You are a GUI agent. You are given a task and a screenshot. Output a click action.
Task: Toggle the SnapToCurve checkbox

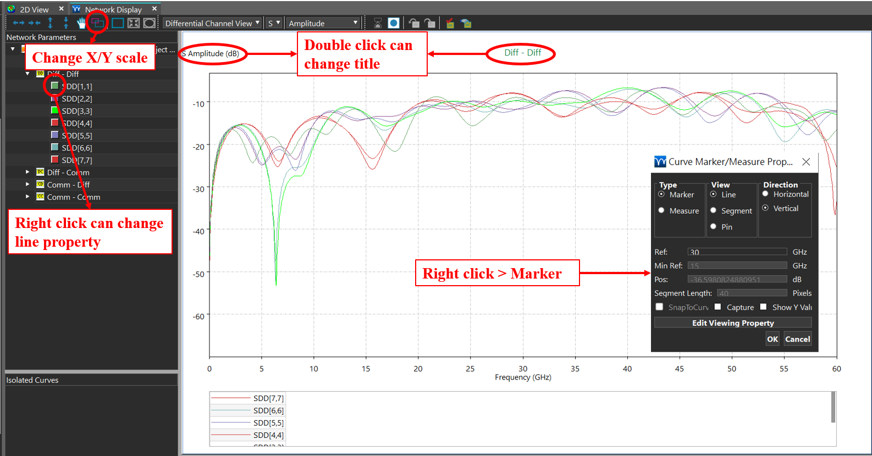[x=659, y=307]
